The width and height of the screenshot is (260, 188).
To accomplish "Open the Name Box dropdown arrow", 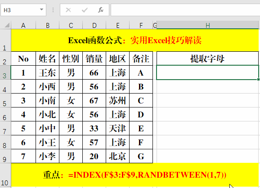I will [42, 9].
